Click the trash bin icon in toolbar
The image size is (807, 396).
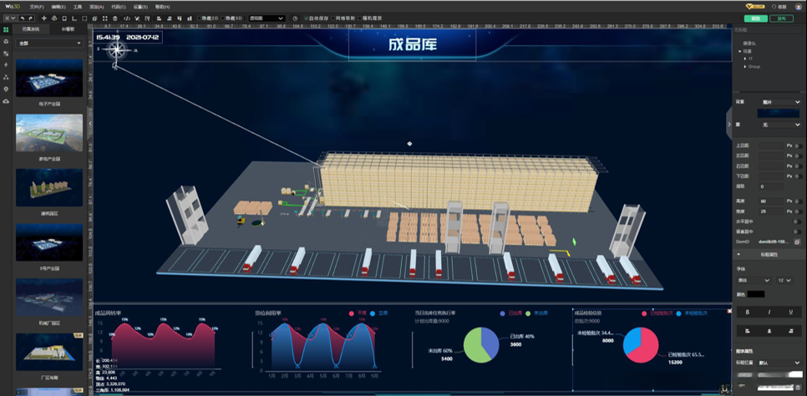tap(115, 18)
